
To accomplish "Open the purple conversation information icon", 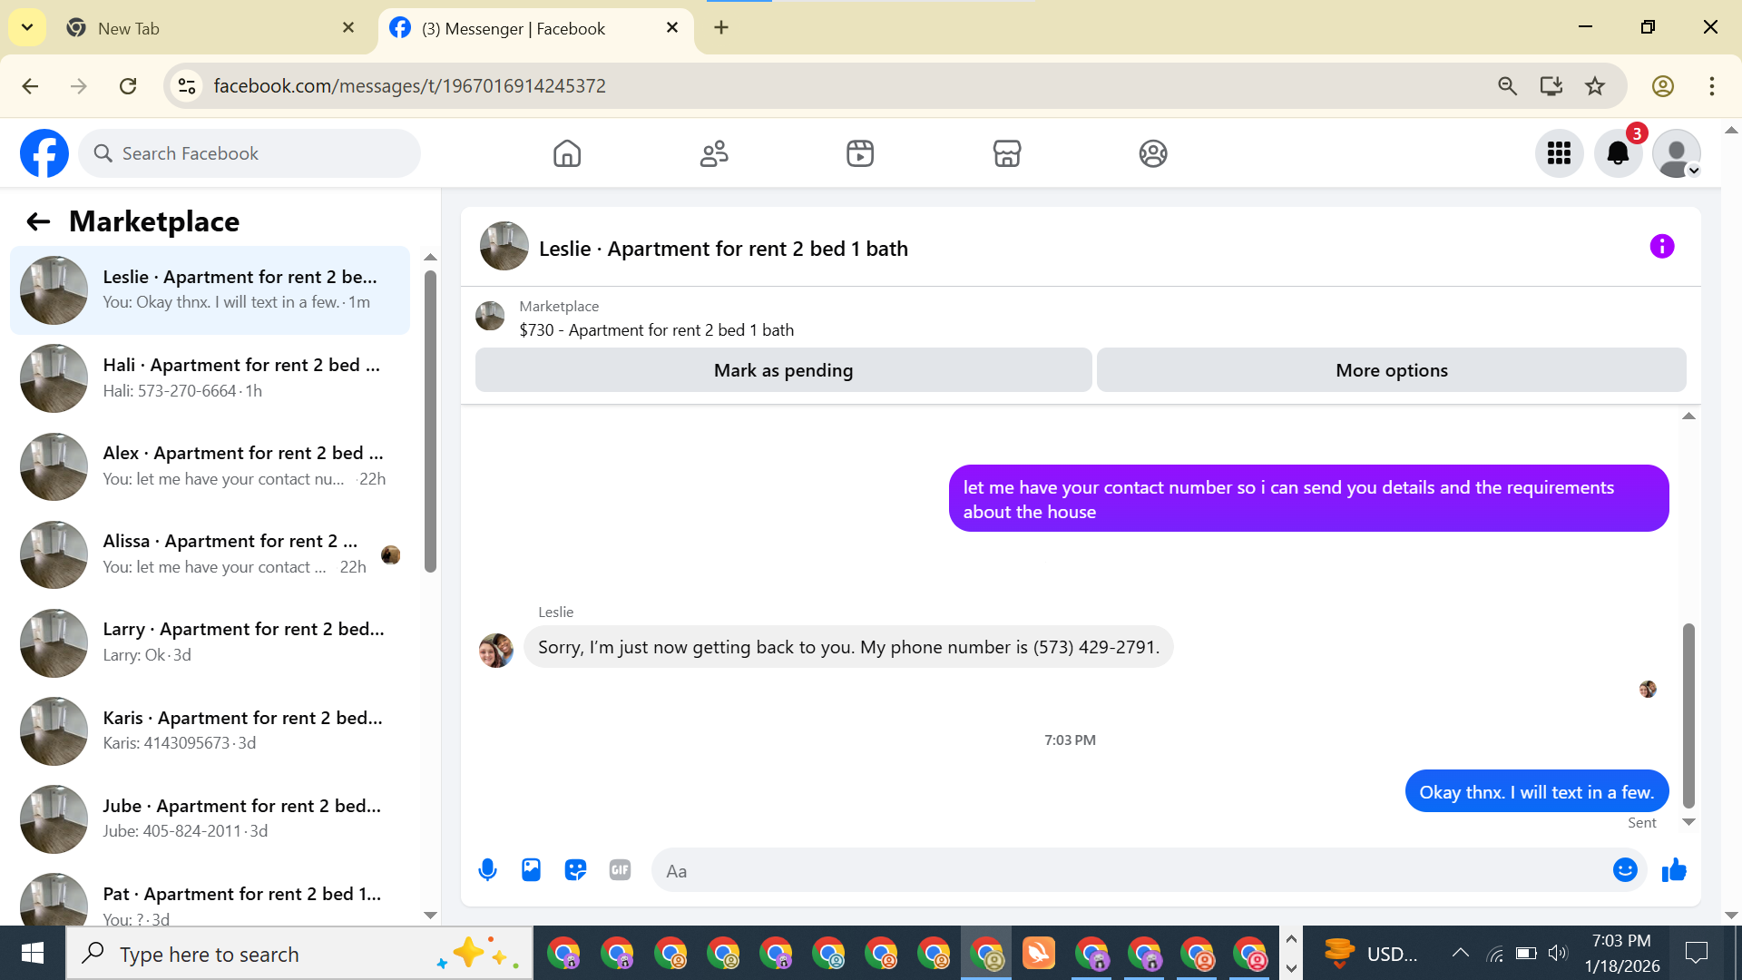I will (x=1661, y=247).
